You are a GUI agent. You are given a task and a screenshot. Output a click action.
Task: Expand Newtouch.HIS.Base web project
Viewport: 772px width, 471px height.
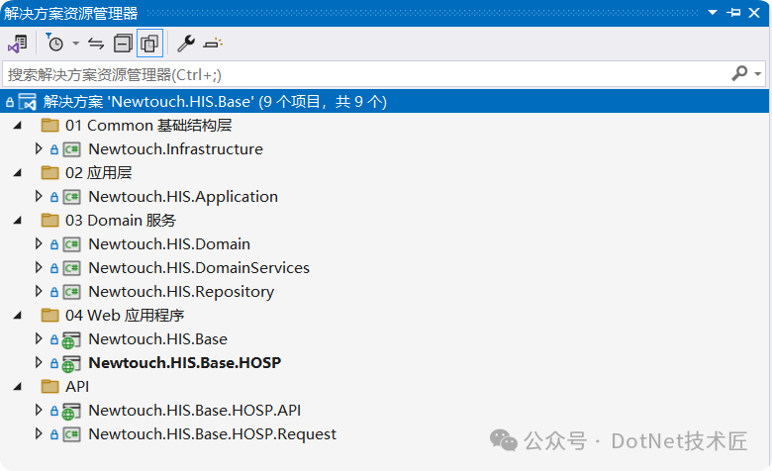pyautogui.click(x=39, y=338)
